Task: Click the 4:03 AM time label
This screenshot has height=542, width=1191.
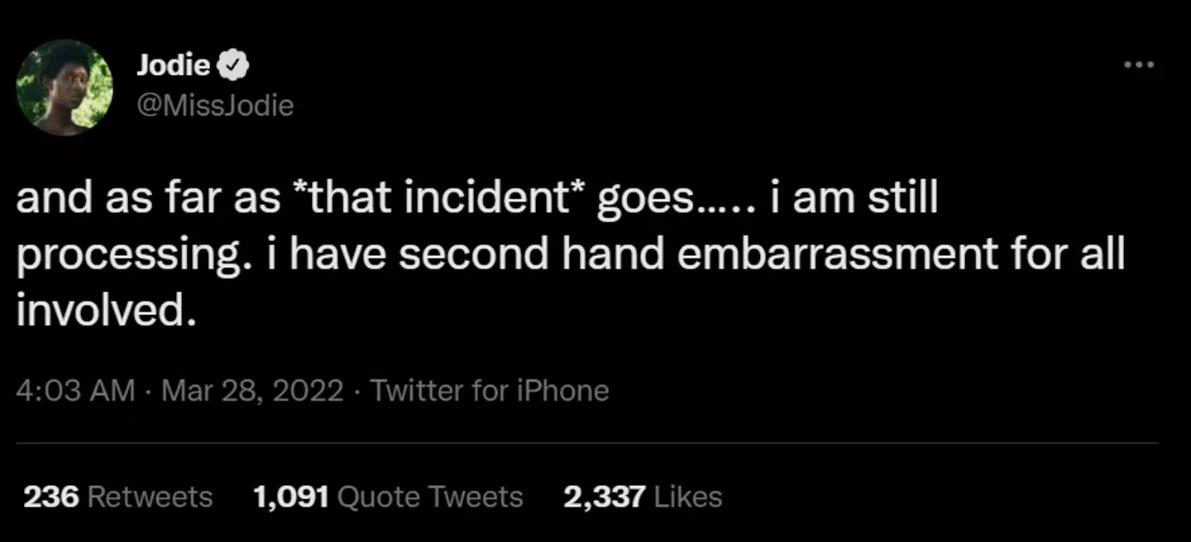Action: 76,390
